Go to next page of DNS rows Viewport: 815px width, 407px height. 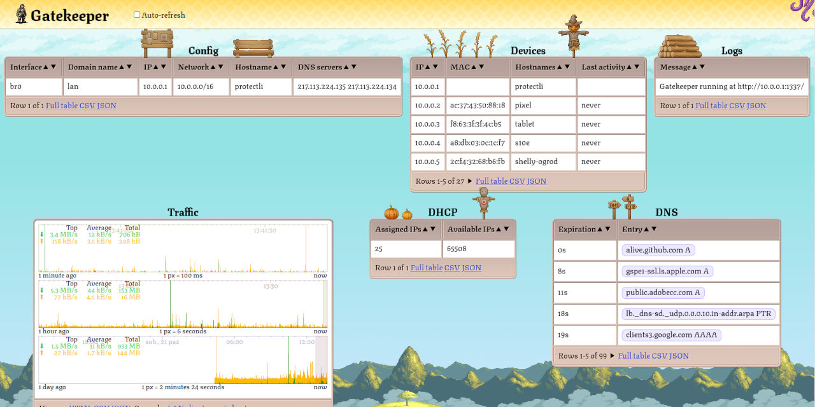tap(613, 355)
